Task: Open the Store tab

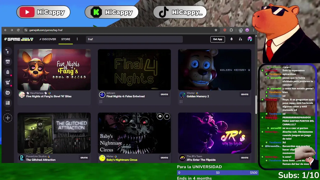Action: 66,39
